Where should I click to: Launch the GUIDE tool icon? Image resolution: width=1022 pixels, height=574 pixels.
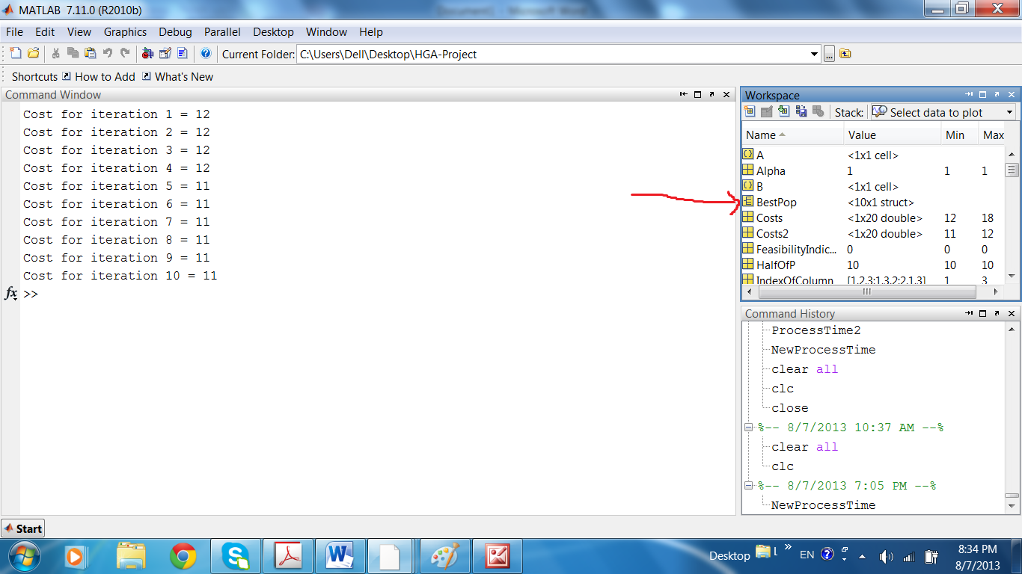point(165,53)
